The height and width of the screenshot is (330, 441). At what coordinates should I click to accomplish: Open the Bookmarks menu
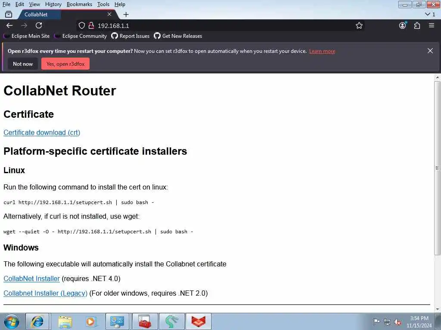click(x=79, y=4)
